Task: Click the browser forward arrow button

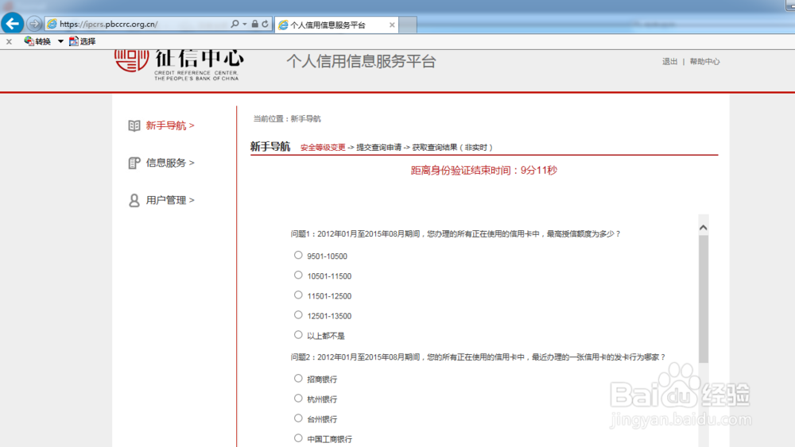Action: (34, 24)
